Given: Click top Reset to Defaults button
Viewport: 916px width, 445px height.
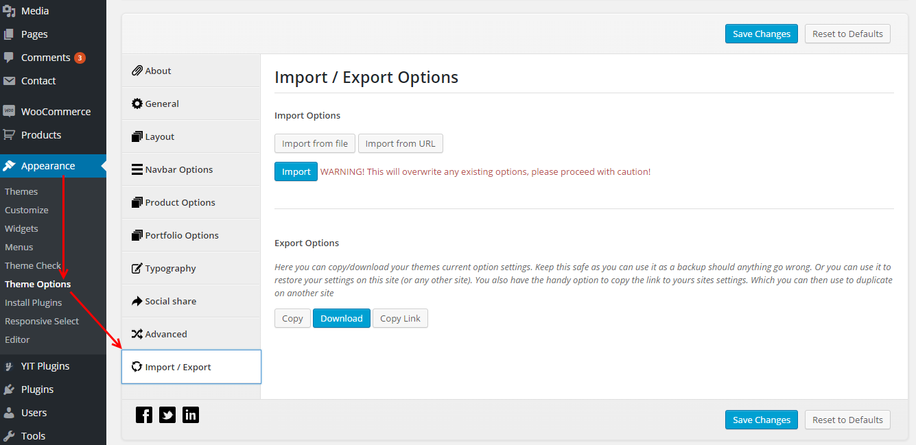Looking at the screenshot, I should tap(847, 34).
